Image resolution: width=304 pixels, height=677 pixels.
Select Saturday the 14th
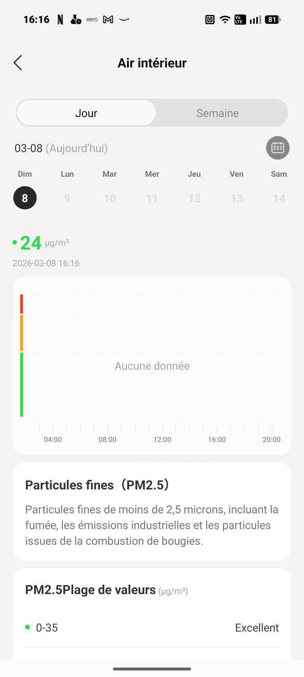pos(279,198)
